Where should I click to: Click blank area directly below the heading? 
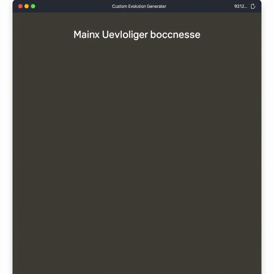click(x=137, y=55)
